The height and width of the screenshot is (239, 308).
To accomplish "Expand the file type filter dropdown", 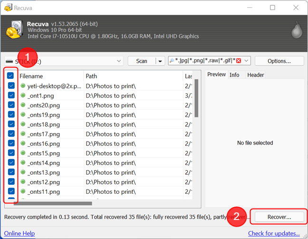I will (246, 61).
